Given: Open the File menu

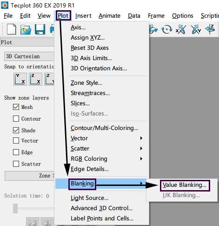Looking at the screenshot, I should (x=8, y=16).
